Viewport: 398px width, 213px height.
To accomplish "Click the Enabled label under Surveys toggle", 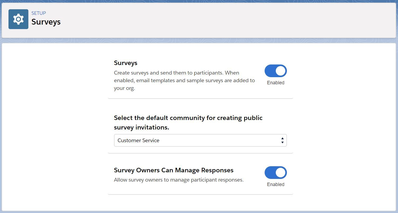I will (275, 83).
